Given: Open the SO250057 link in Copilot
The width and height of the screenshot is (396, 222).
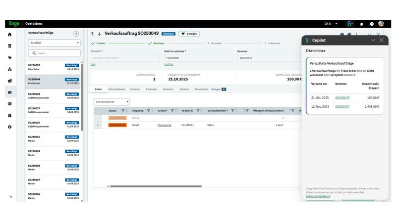Looking at the screenshot, I should coord(342,107).
